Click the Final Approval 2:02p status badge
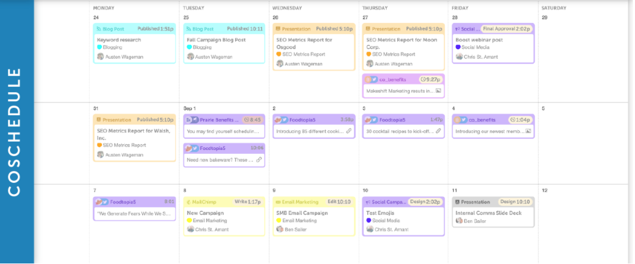This screenshot has width=635, height=264. [506, 29]
